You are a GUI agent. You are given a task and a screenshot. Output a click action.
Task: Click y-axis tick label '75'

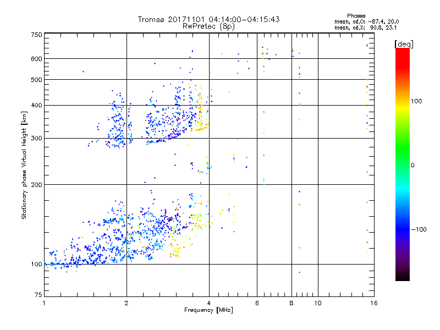click(x=38, y=295)
